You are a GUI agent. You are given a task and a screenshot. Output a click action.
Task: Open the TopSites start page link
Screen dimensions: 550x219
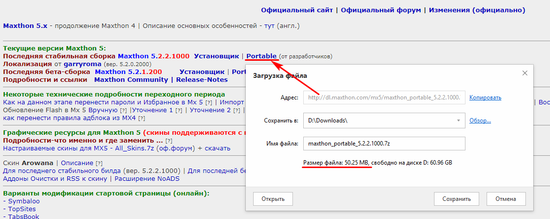(23, 209)
